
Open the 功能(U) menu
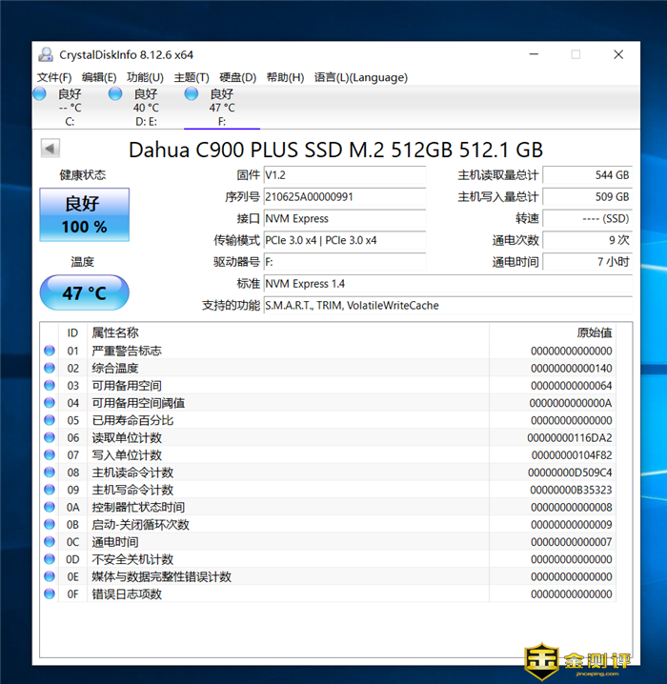145,77
